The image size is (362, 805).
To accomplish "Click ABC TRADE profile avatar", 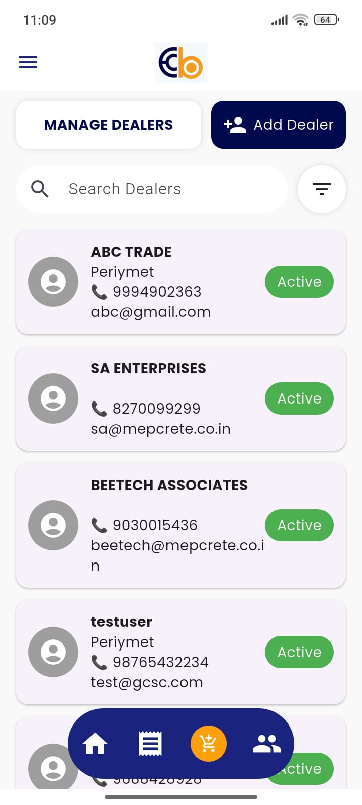I will point(53,282).
